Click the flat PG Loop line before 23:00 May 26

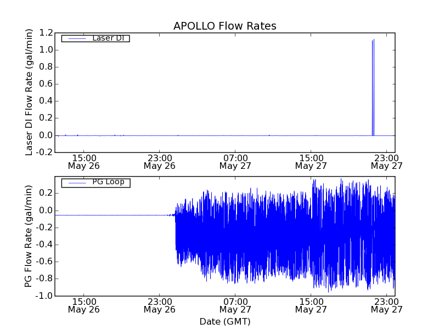click(110, 215)
